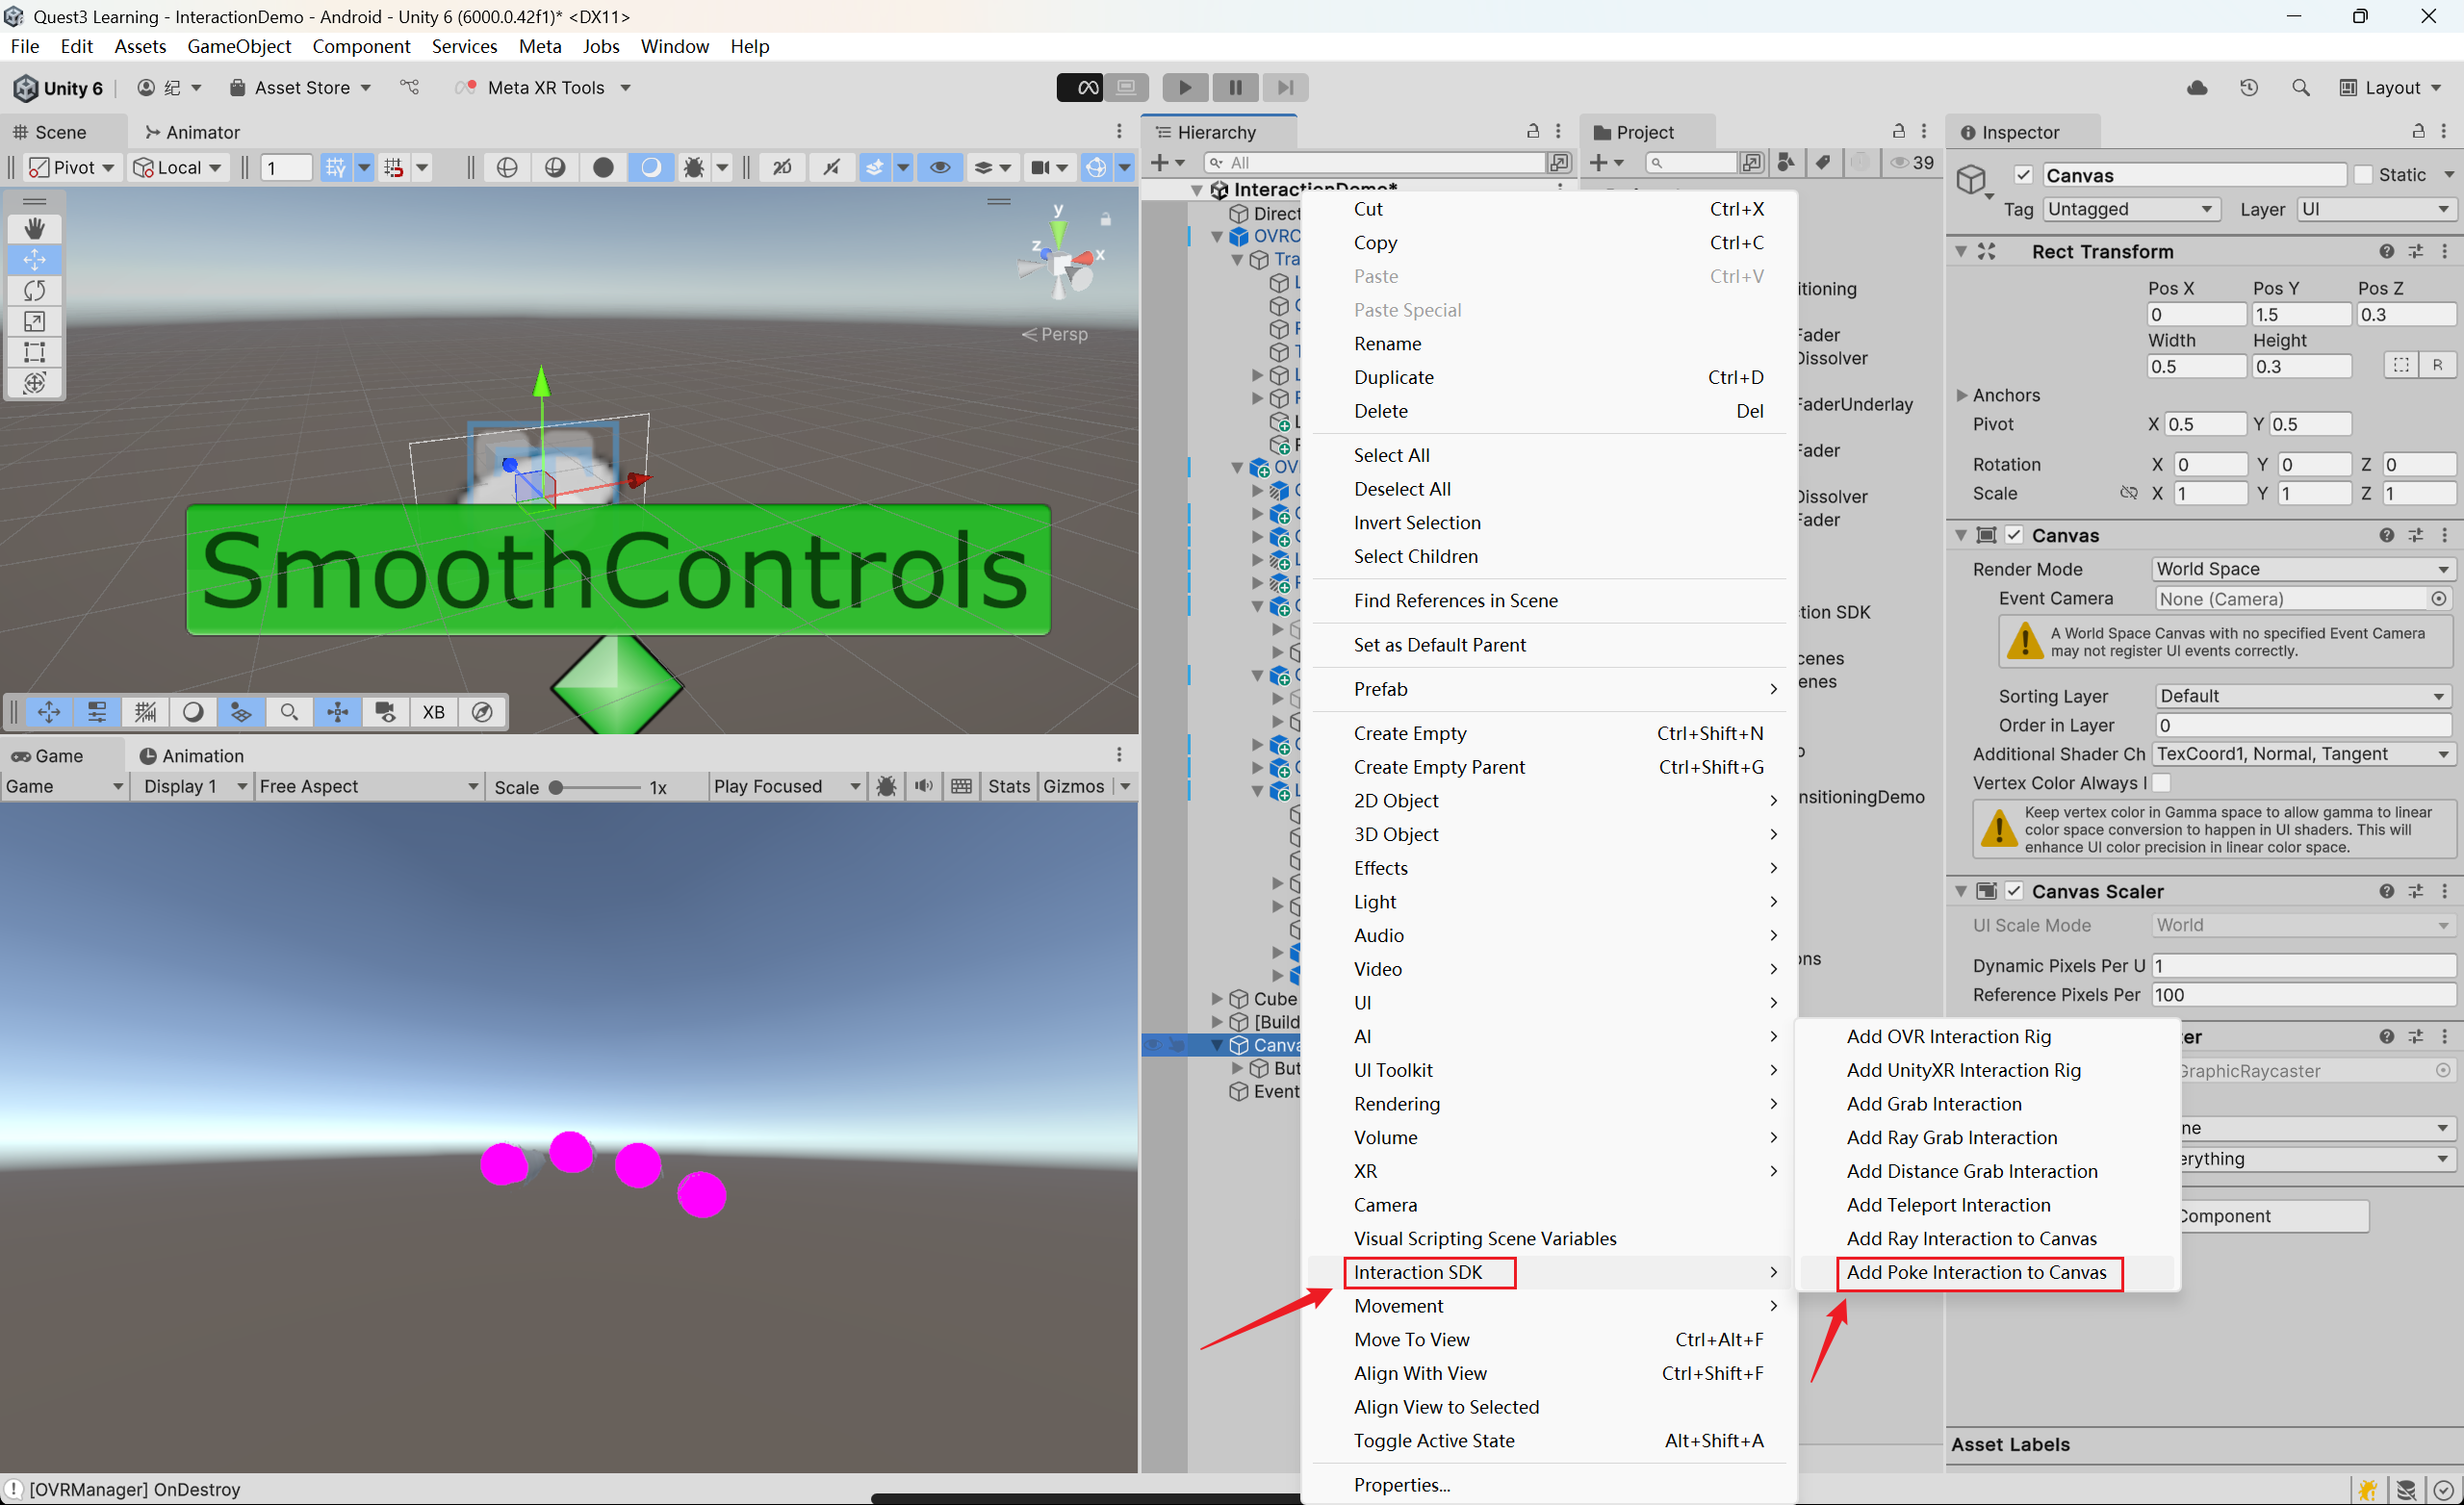The width and height of the screenshot is (2464, 1505).
Task: Enable Vertex Color Always checkbox
Action: tap(2161, 783)
